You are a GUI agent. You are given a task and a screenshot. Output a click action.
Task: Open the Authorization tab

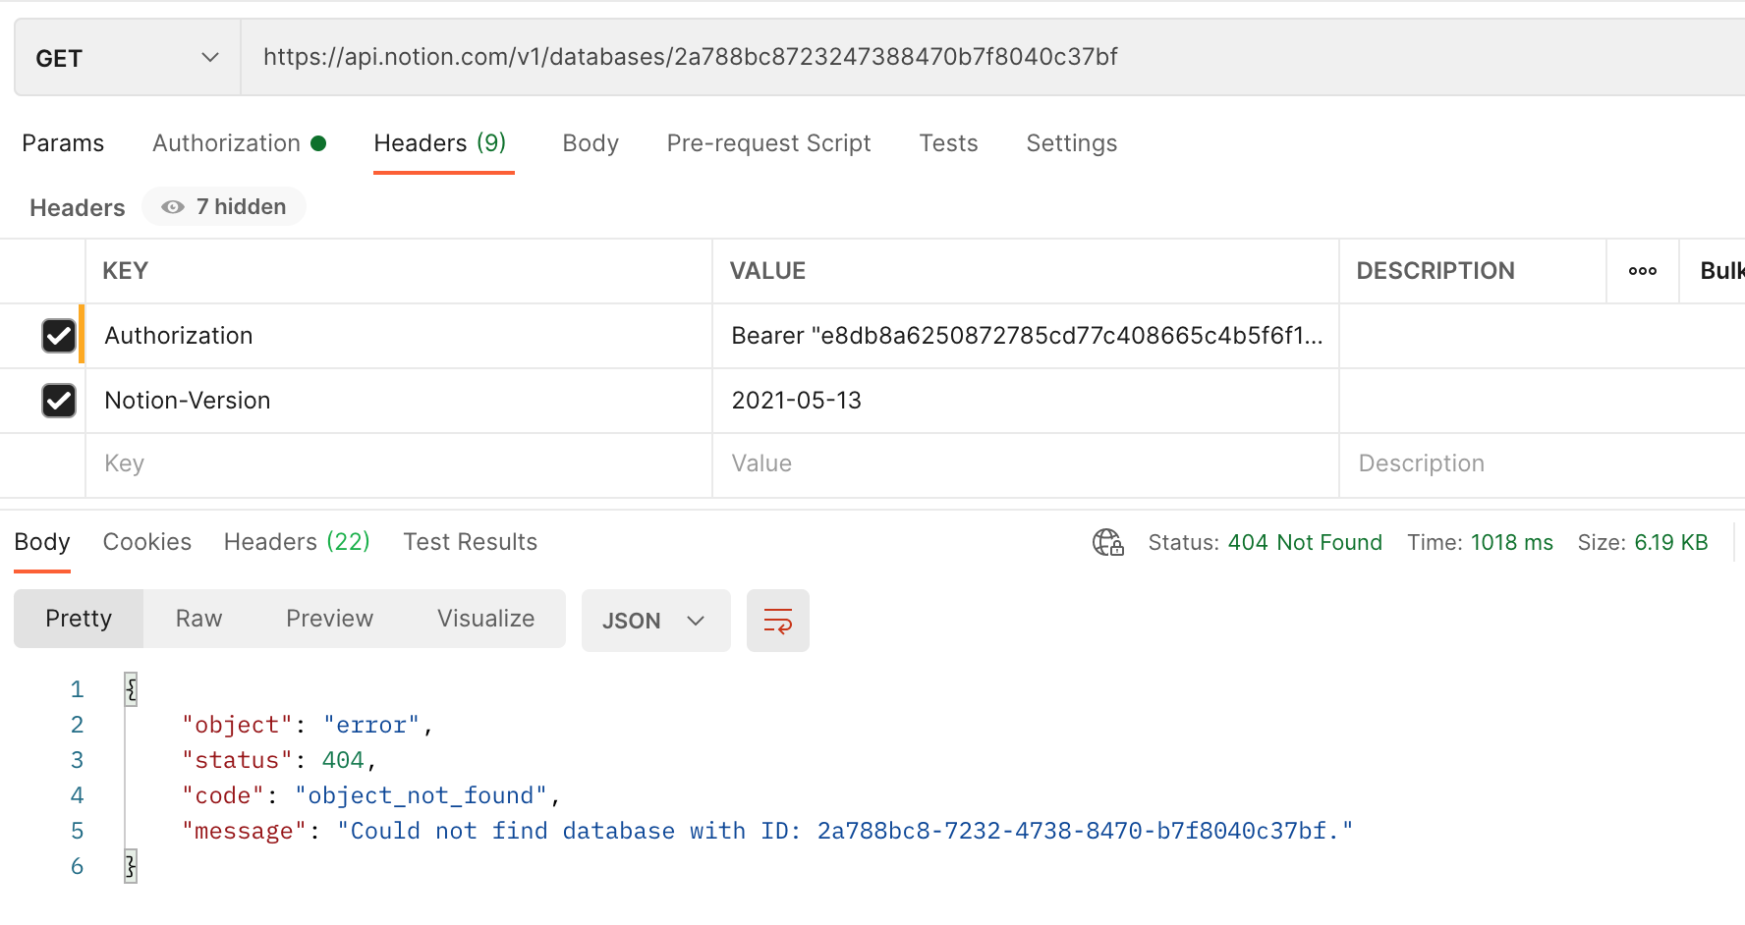239,143
